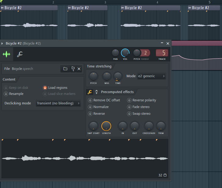Click the fade OUT knob
The width and height of the screenshot is (222, 188).
(134, 126)
